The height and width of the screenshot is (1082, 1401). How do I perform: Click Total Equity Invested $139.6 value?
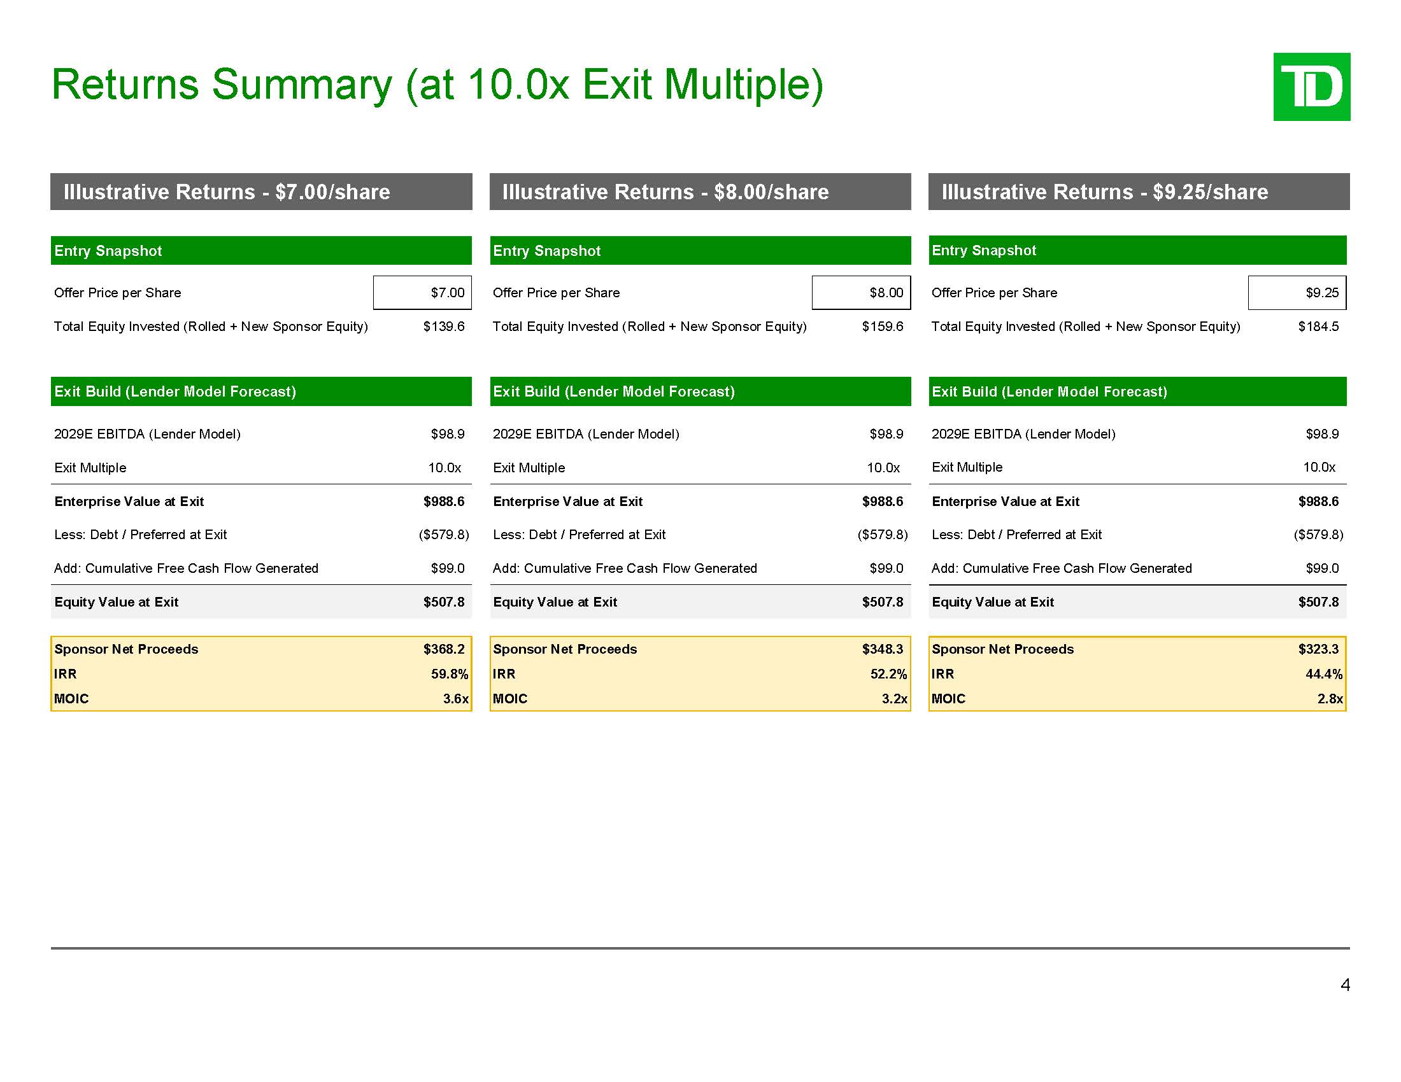point(443,327)
